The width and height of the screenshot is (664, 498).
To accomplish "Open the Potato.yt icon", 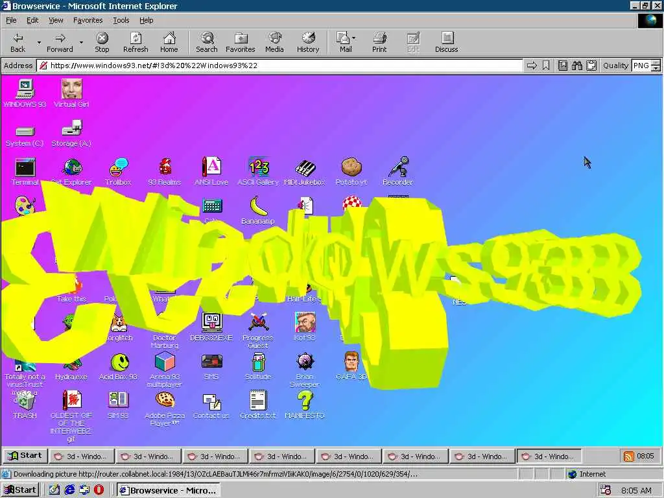I will click(x=351, y=171).
